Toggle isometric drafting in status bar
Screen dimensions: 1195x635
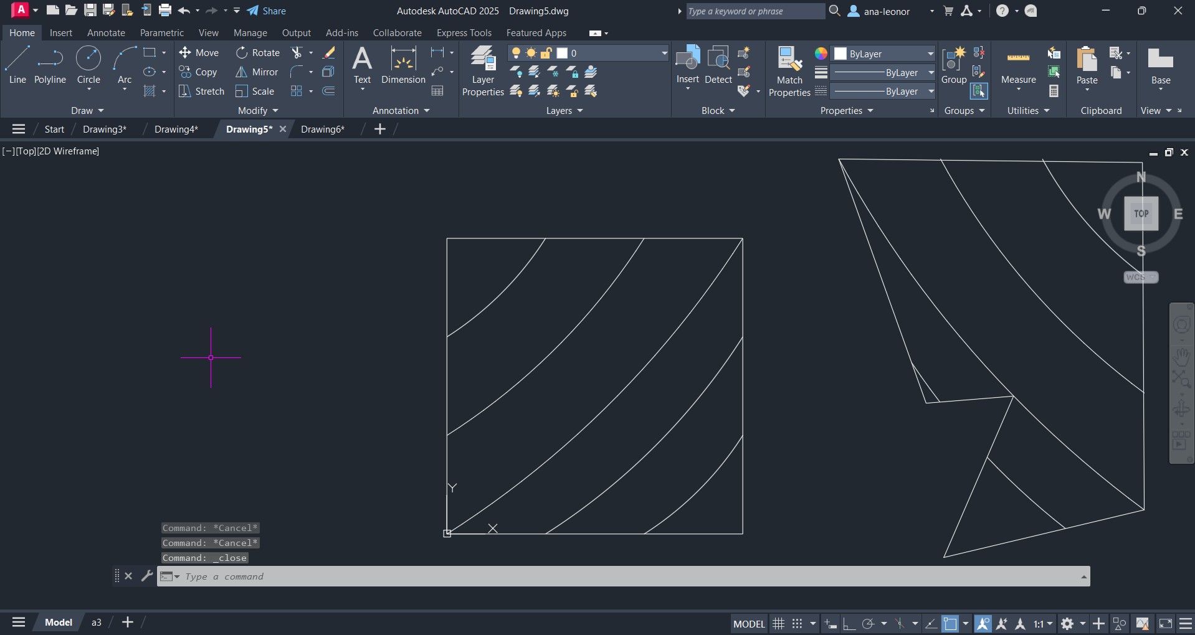[x=900, y=623]
